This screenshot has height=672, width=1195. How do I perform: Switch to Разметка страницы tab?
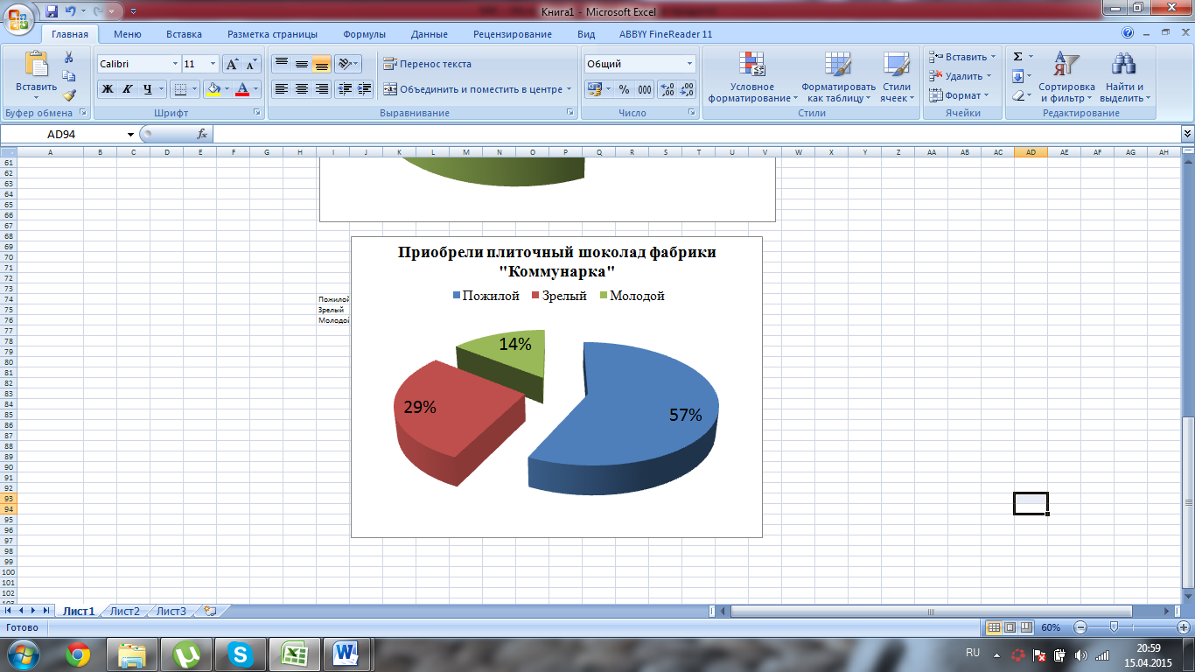(272, 34)
